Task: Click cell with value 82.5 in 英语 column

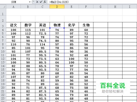Action: pos(42,95)
